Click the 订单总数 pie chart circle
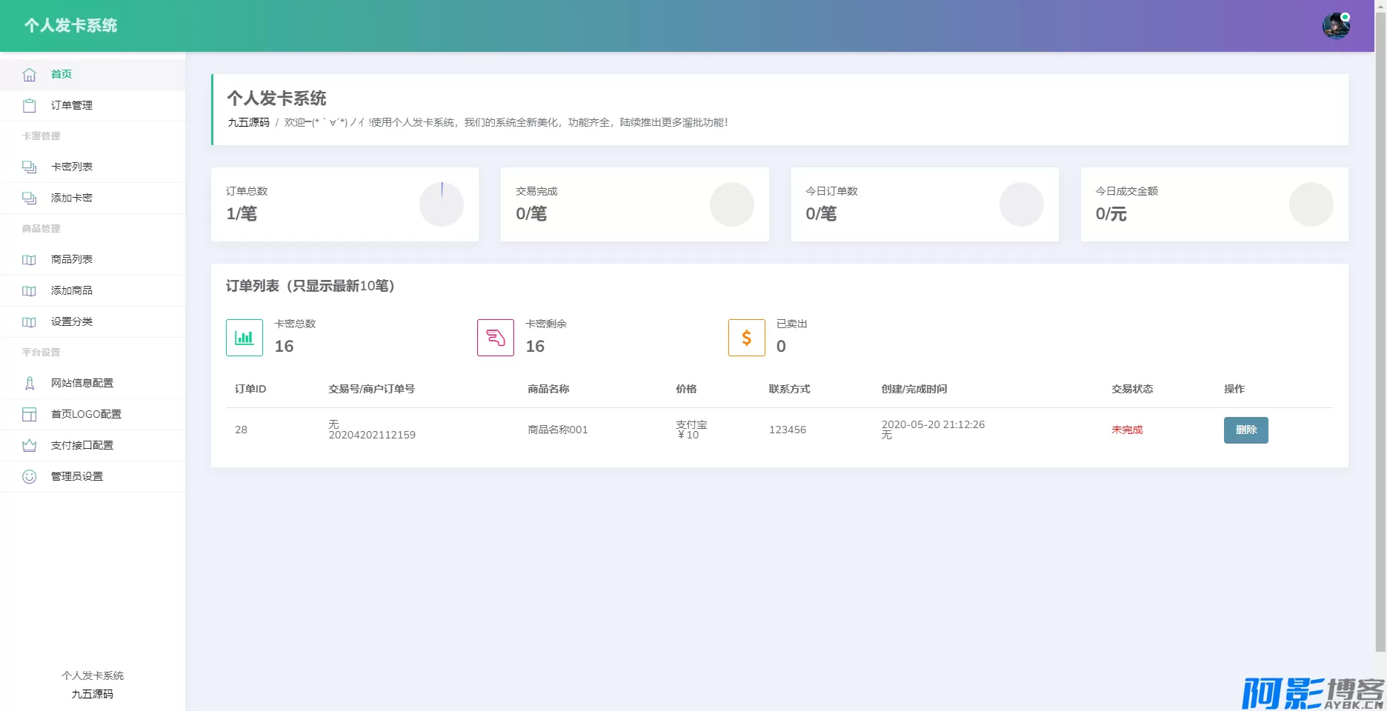Viewport: 1387px width, 711px height. tap(442, 204)
